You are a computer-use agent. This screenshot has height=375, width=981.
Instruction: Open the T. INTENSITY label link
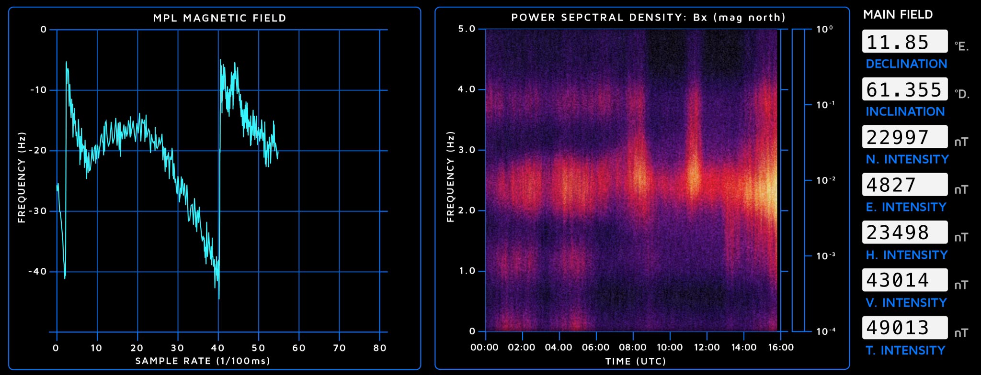[905, 351]
